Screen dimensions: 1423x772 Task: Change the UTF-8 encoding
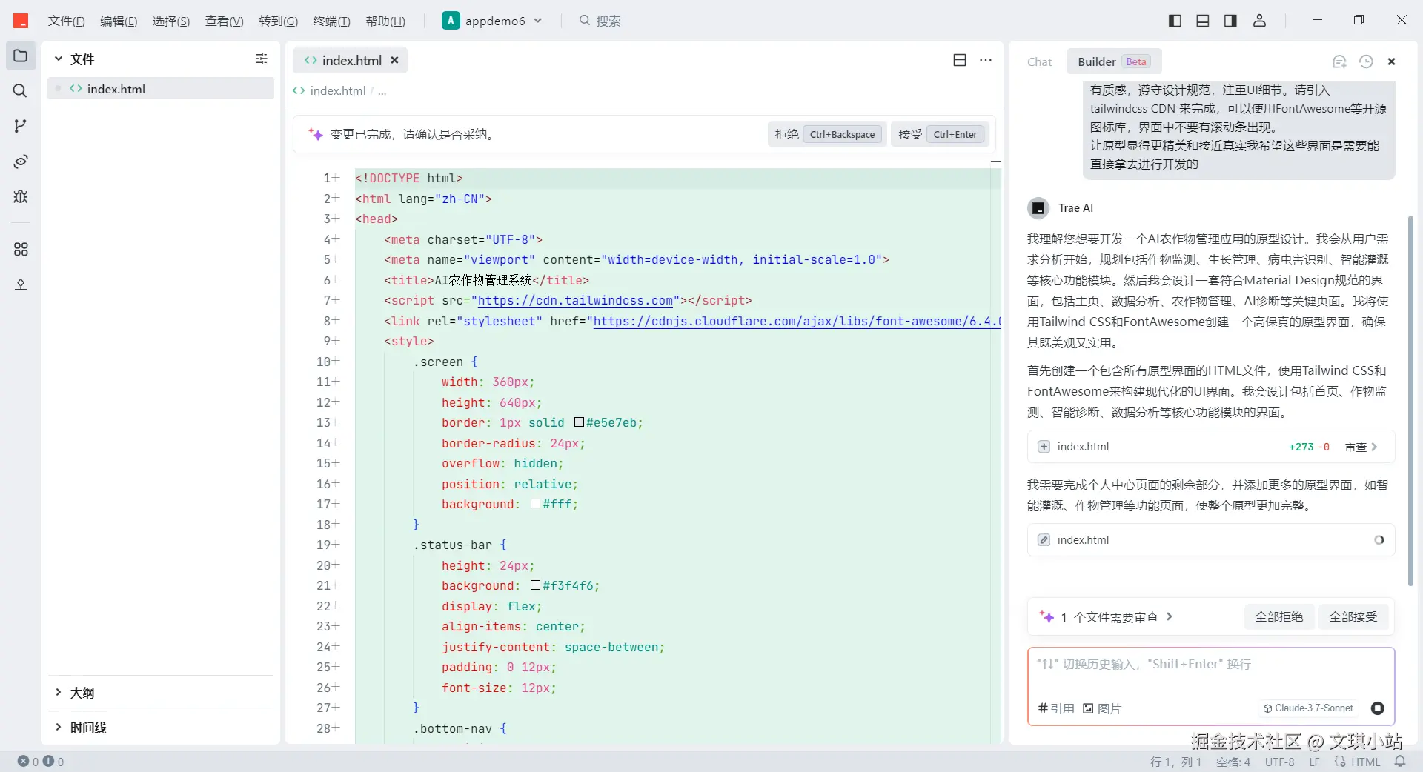pyautogui.click(x=1280, y=762)
